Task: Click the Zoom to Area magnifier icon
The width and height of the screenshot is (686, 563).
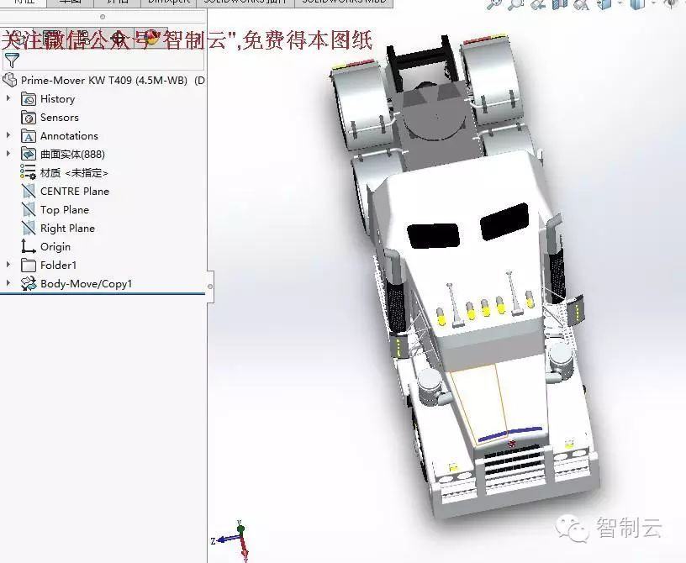Action: 516,4
